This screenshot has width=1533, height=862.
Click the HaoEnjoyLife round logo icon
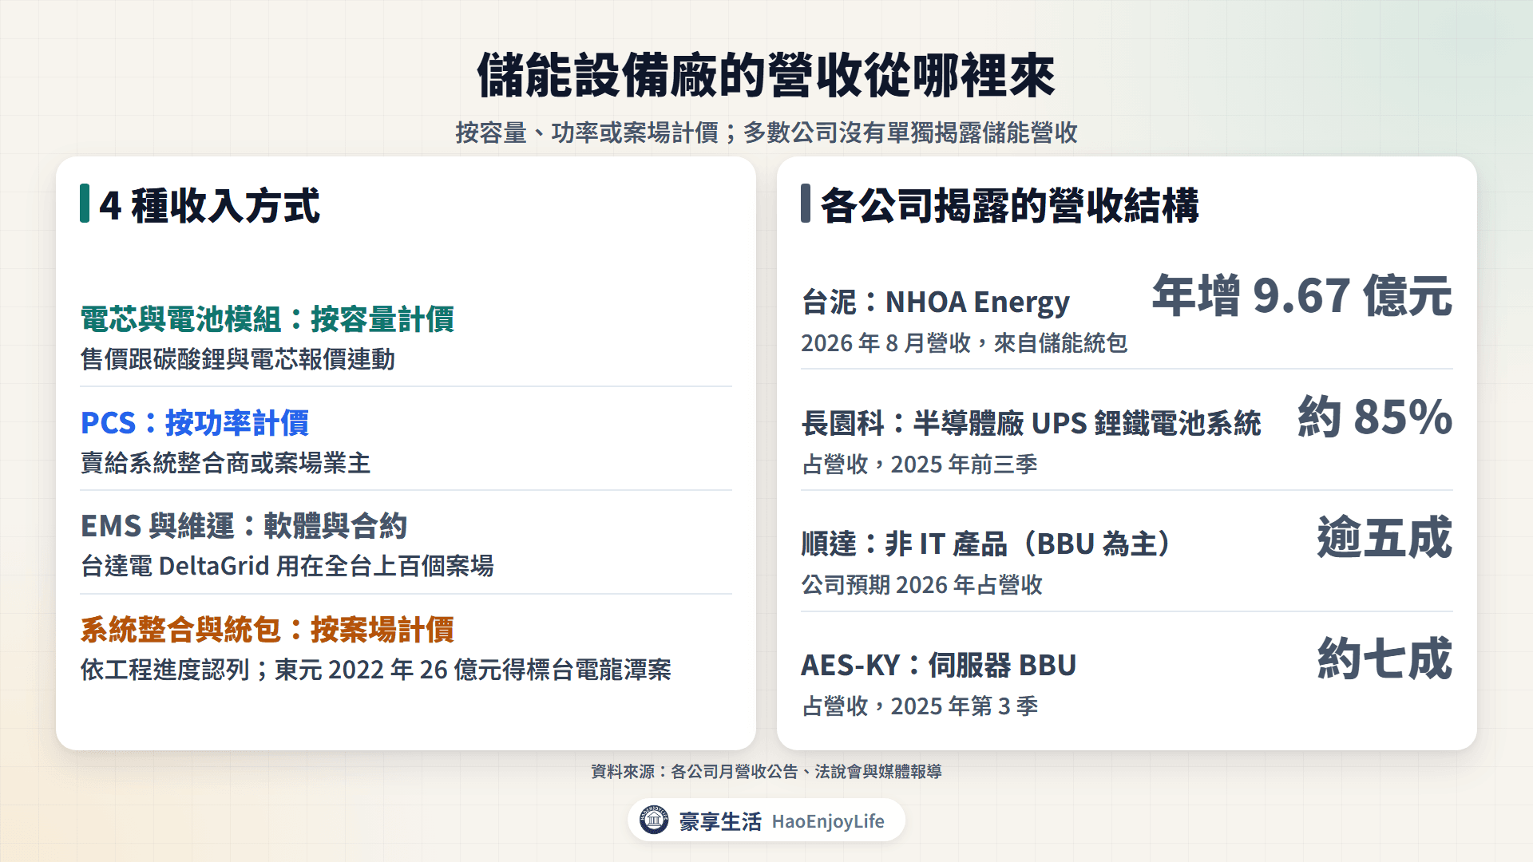point(654,820)
